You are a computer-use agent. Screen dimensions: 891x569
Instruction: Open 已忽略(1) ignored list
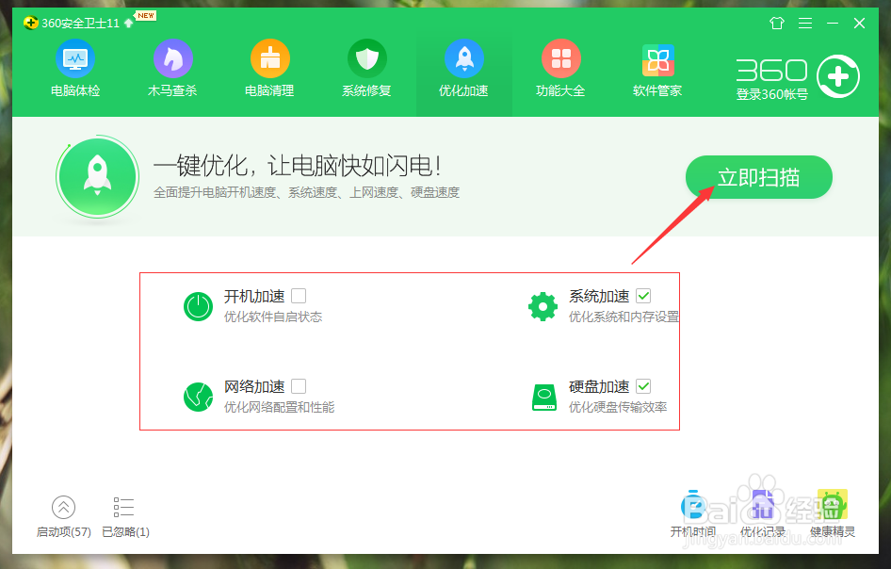125,516
